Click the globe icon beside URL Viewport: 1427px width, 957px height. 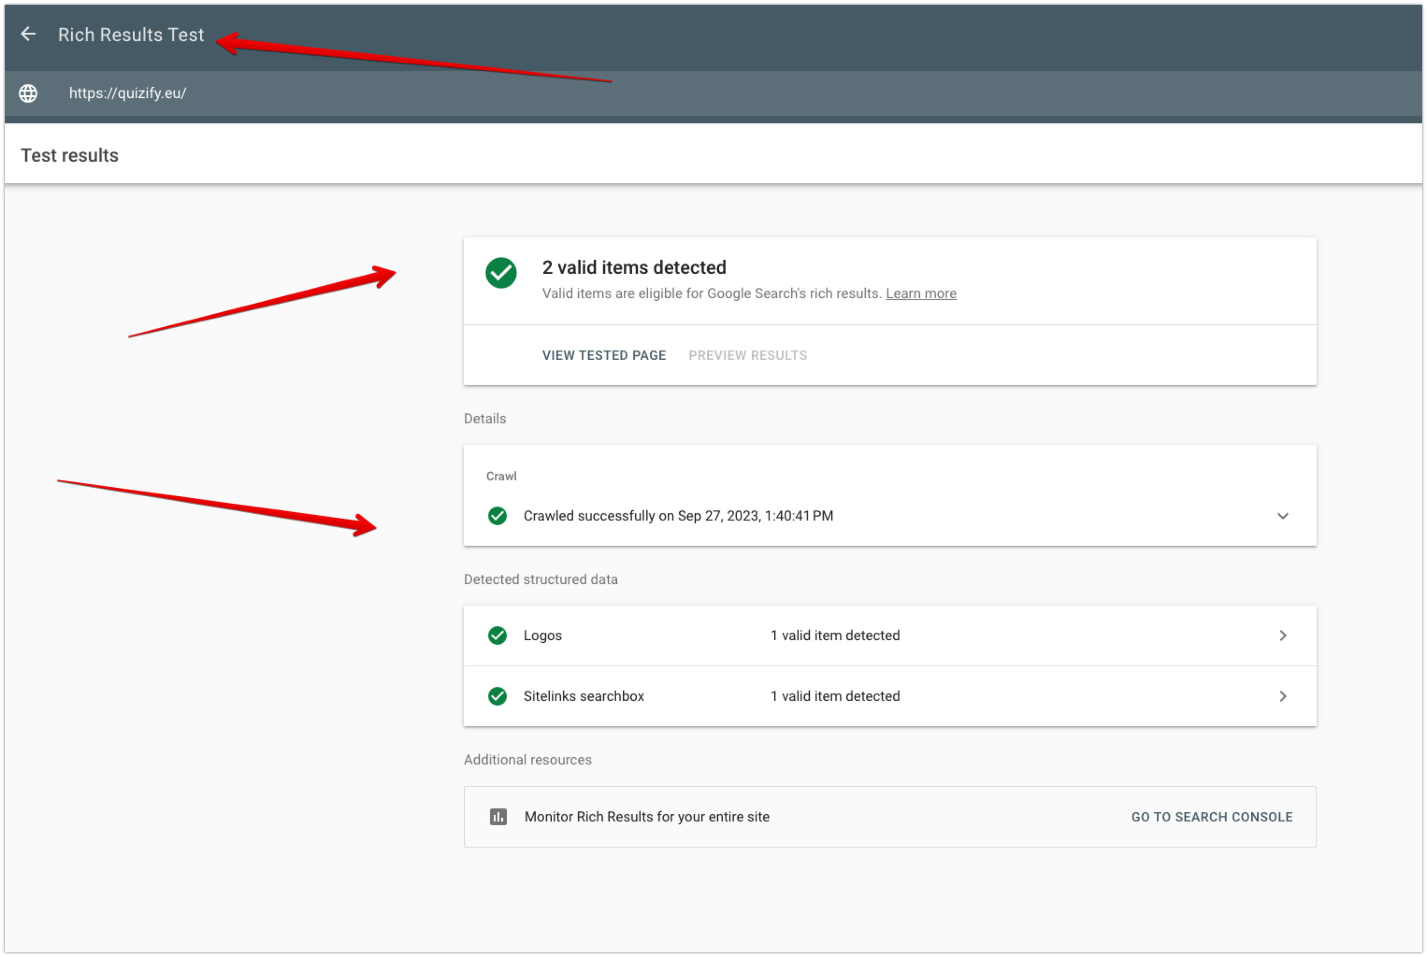coord(28,93)
